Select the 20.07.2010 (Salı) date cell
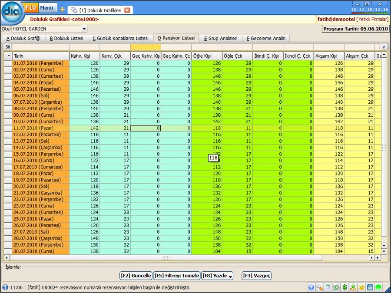Viewport: 391px width, 293px height. [x=41, y=186]
